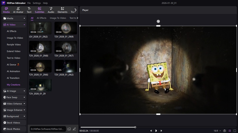Select the 00:05 thumbnail T2V_2026_01_29(2)

point(66,66)
